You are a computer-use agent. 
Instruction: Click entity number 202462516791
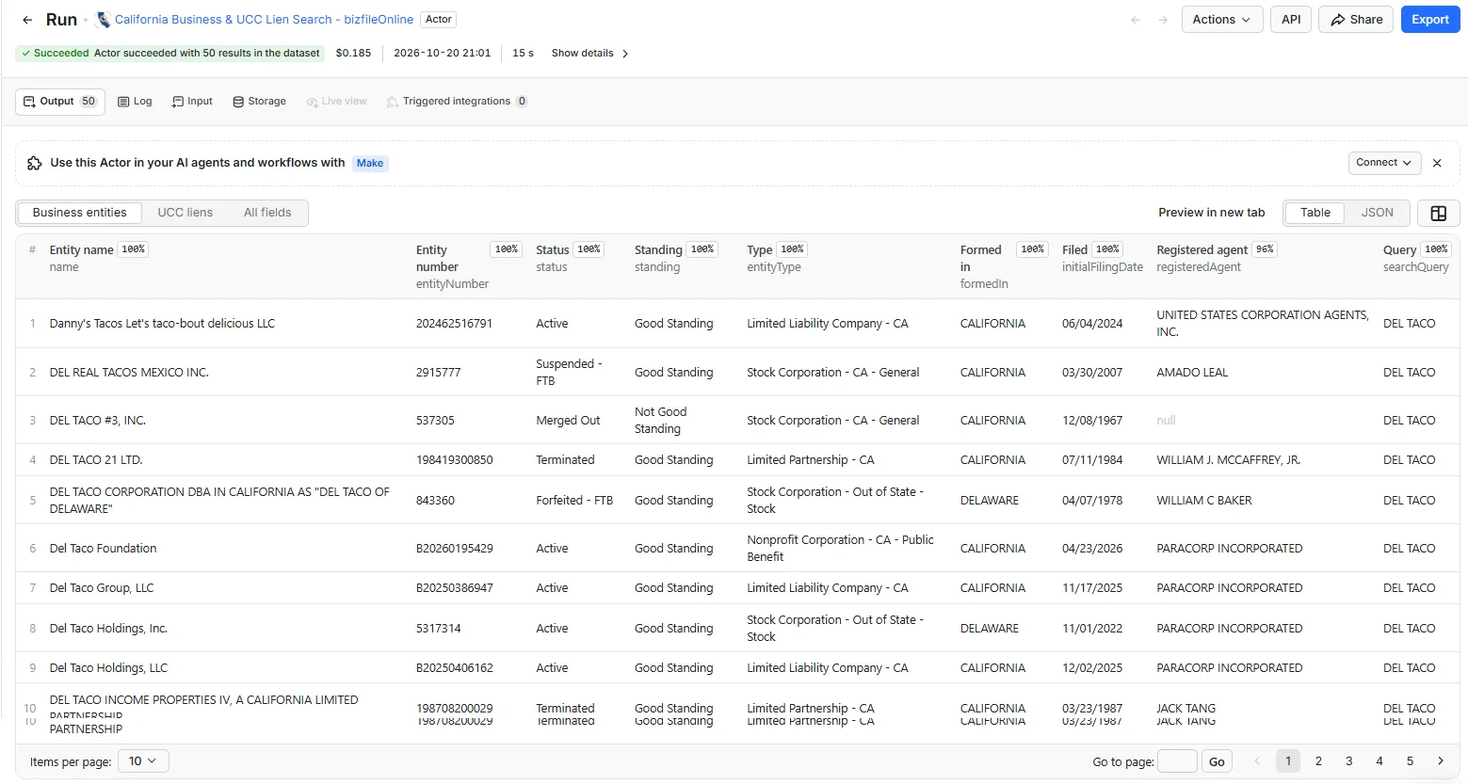454,324
